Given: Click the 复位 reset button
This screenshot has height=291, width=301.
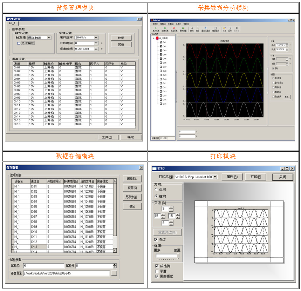Looking at the screenshot, I should click(121, 45).
